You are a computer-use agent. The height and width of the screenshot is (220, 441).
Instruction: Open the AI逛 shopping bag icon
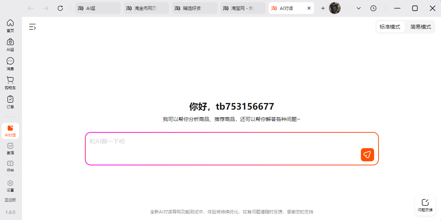click(10, 45)
